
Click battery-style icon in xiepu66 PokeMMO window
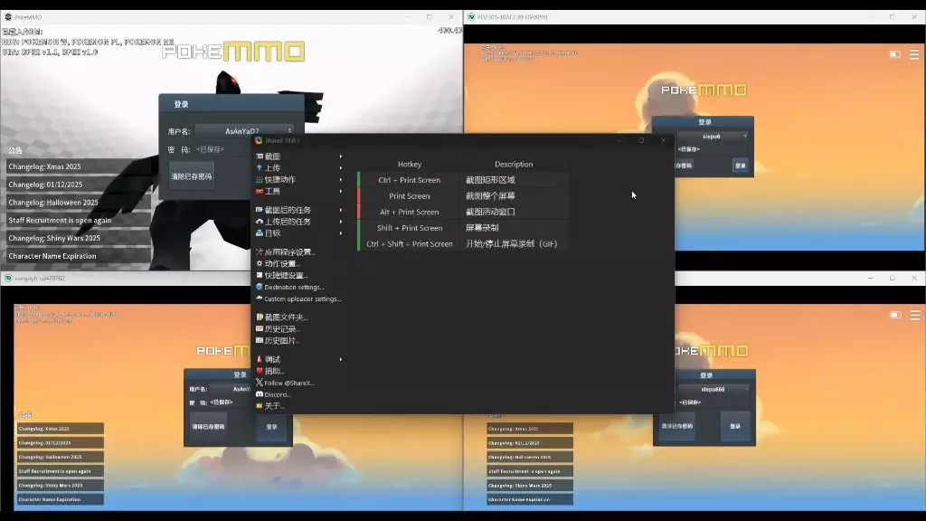pos(895,315)
